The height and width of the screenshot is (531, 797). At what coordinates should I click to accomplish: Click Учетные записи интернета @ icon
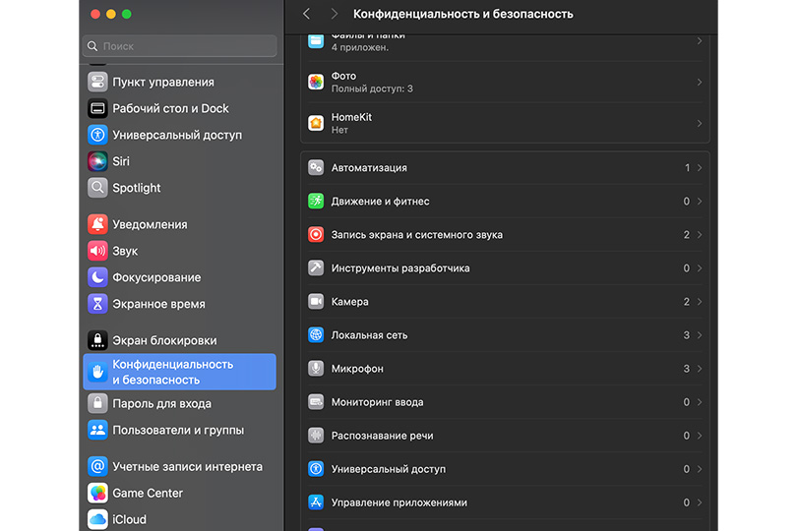click(97, 466)
